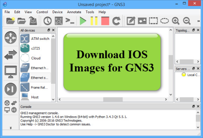Toggle show interface labels icon
Image resolution: width=203 pixels, height=138 pixels.
click(59, 21)
